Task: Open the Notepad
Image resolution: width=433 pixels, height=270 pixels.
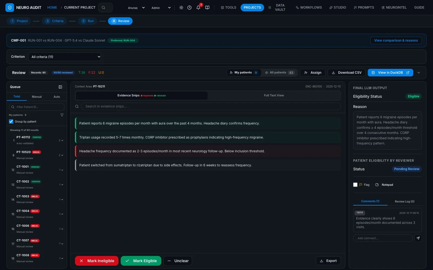Action: pos(384,185)
